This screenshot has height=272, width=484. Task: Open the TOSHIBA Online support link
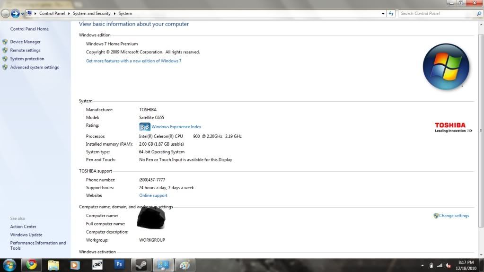click(153, 195)
